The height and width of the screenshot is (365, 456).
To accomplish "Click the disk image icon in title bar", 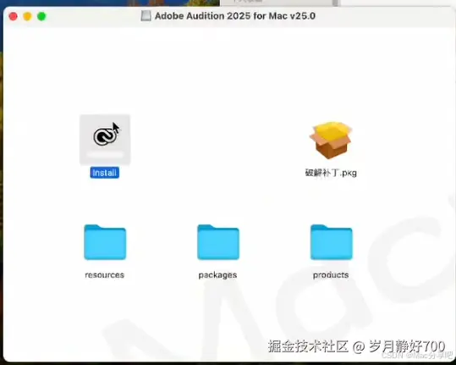I will 146,16.
